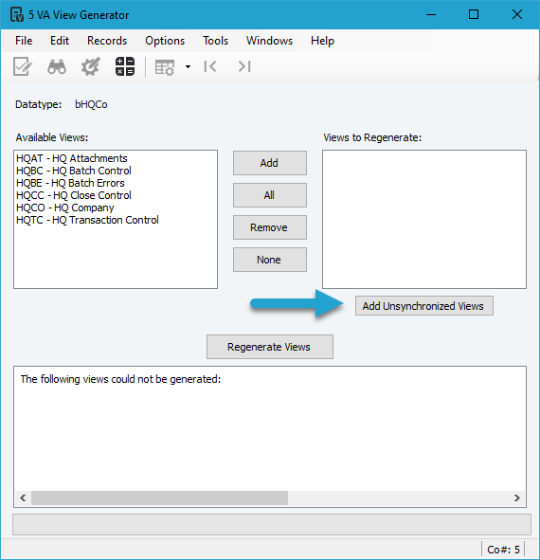Click the scroll left arrow in output box
Image resolution: width=540 pixels, height=560 pixels.
tap(23, 497)
